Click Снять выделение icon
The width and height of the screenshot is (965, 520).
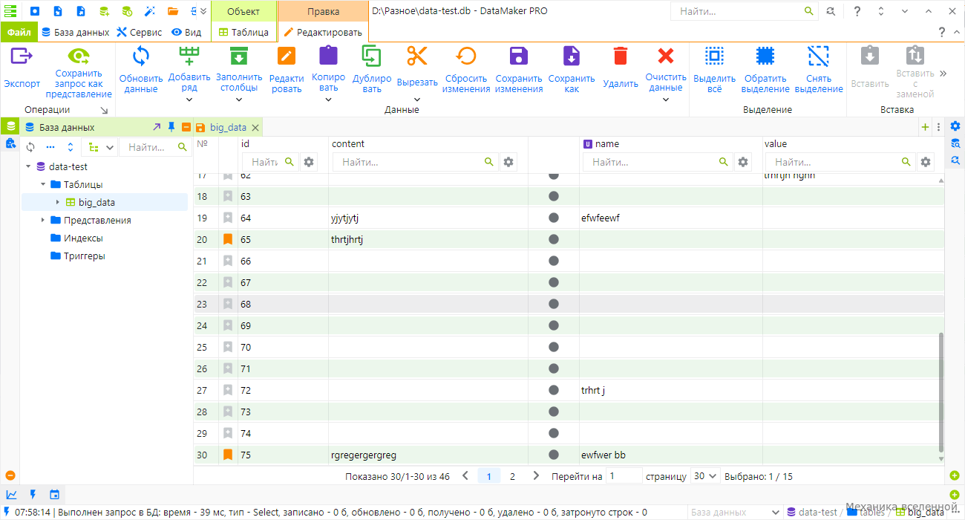point(818,56)
